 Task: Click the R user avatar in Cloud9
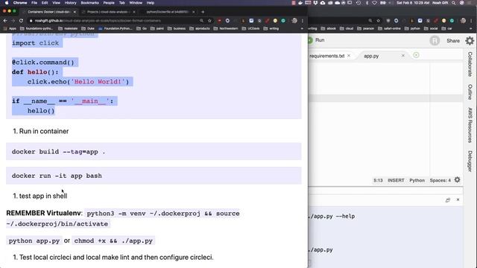(x=435, y=41)
